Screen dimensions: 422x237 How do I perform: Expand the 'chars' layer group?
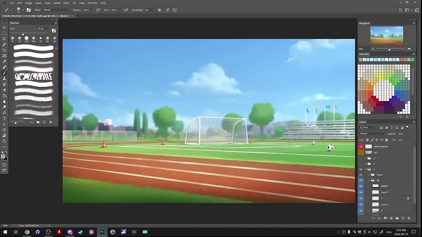(369, 175)
